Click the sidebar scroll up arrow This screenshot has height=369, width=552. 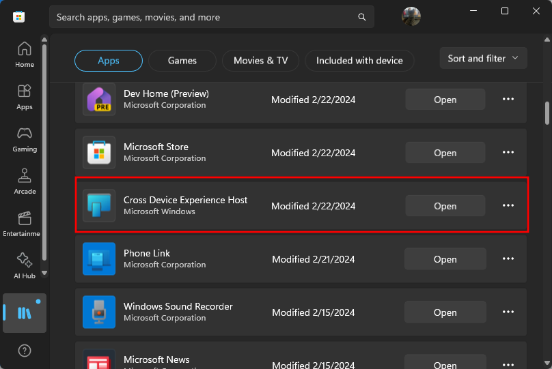tap(44, 40)
